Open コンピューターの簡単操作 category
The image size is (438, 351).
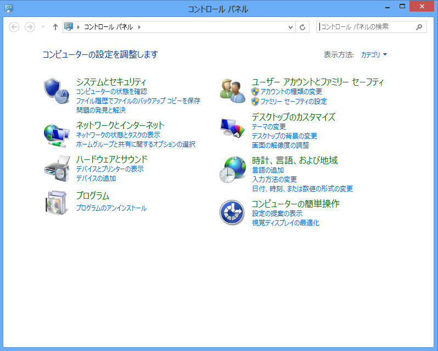click(295, 204)
